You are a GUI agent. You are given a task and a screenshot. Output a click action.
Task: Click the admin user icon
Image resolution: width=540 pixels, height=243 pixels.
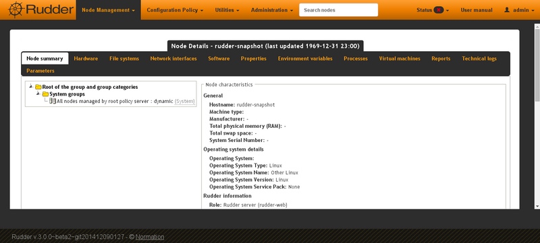coord(507,10)
